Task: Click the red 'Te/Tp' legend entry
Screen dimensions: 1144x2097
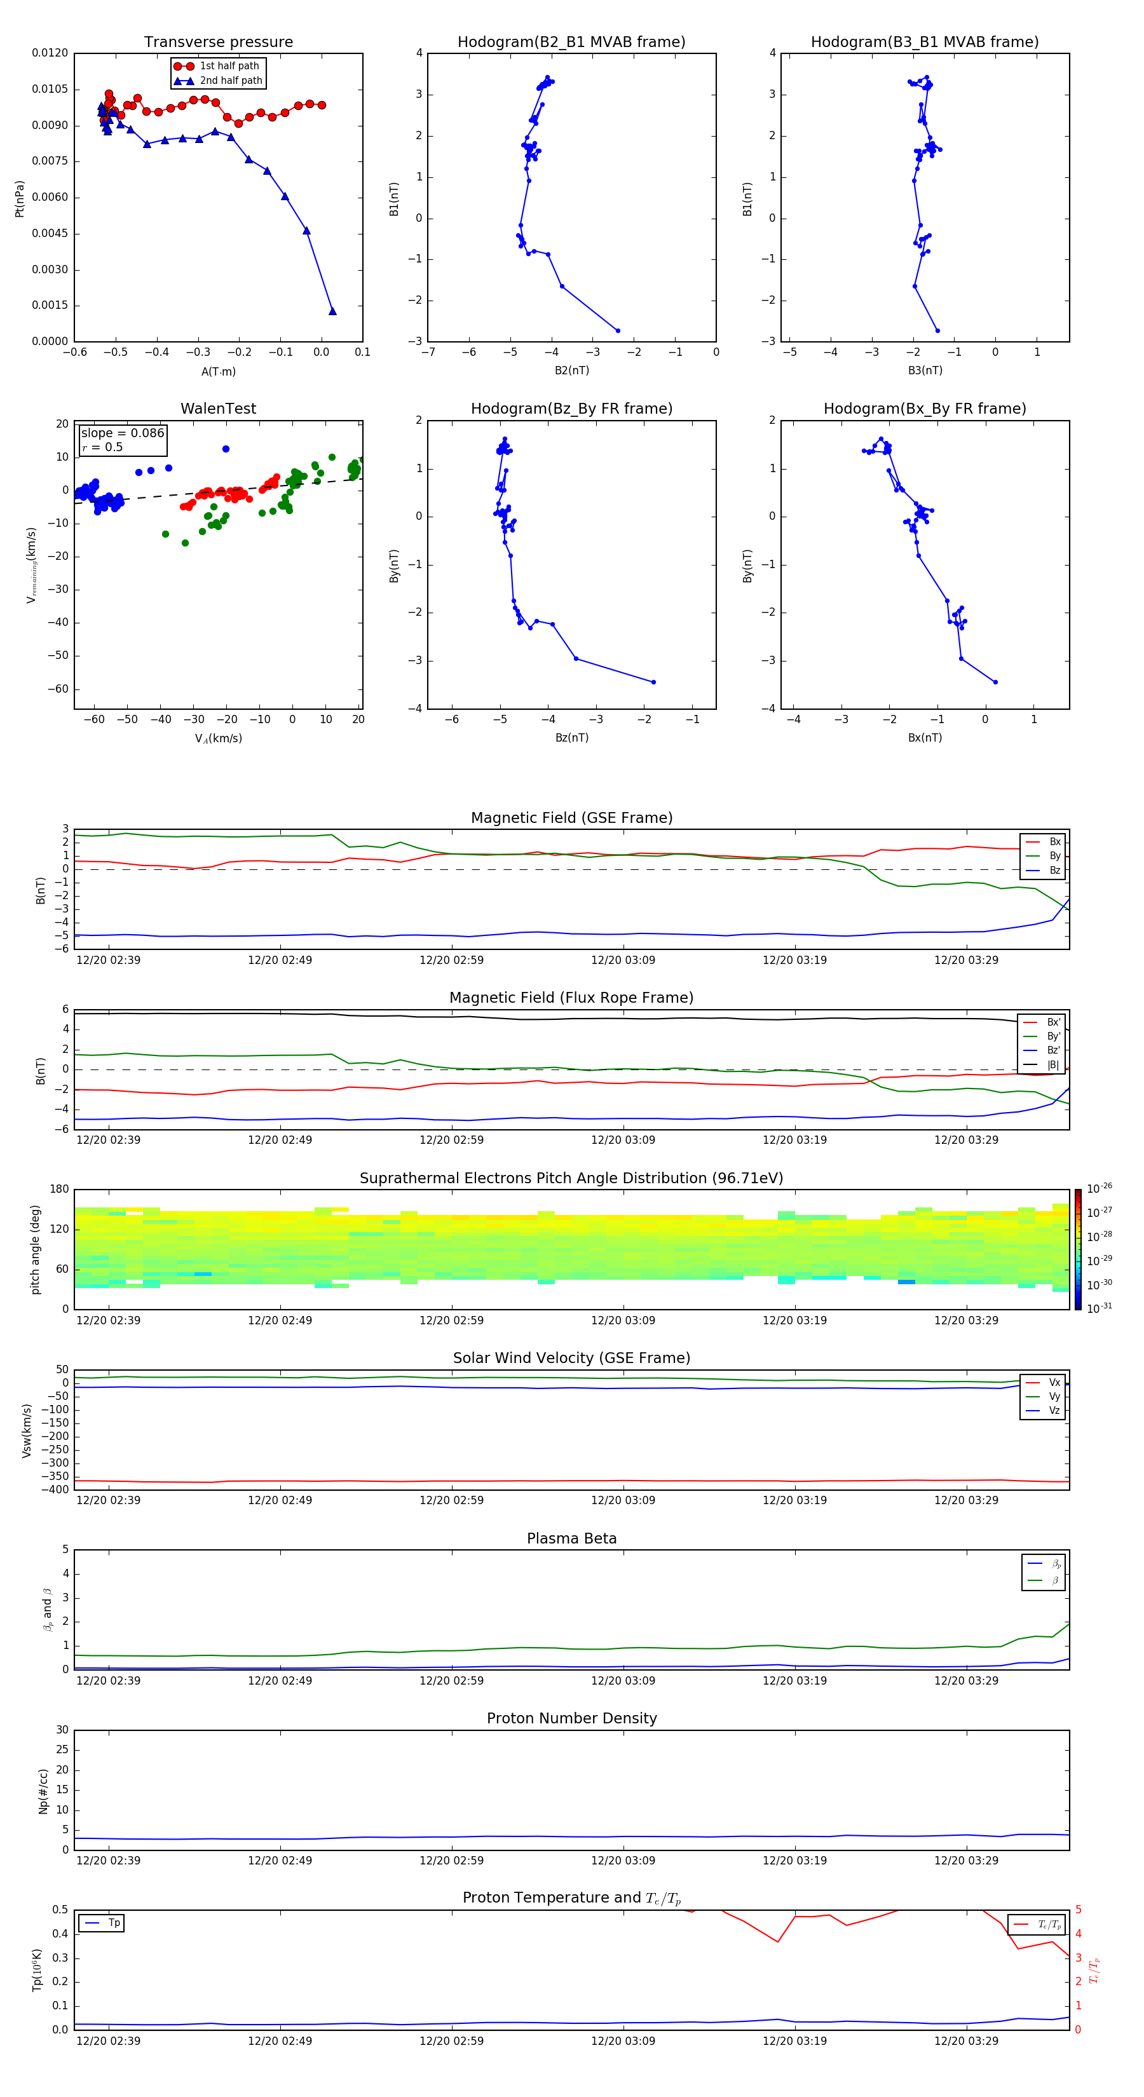Action: click(x=1037, y=1924)
